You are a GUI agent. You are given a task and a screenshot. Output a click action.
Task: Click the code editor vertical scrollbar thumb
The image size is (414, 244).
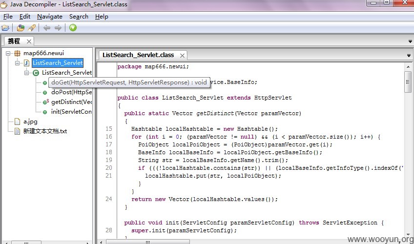pos(408,82)
